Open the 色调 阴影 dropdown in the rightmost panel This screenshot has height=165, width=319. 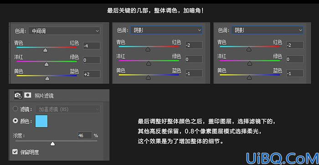[x=268, y=30]
